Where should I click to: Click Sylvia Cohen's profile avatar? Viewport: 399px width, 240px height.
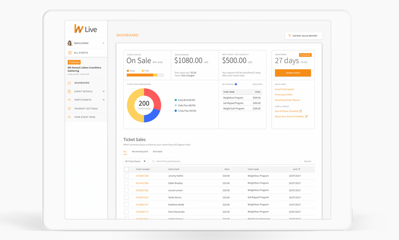(70, 43)
